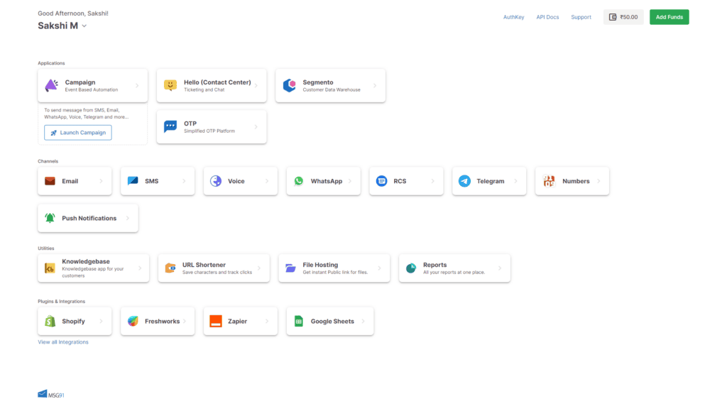This screenshot has width=727, height=409.
Task: Click the Numbers channel icon
Action: coord(549,181)
